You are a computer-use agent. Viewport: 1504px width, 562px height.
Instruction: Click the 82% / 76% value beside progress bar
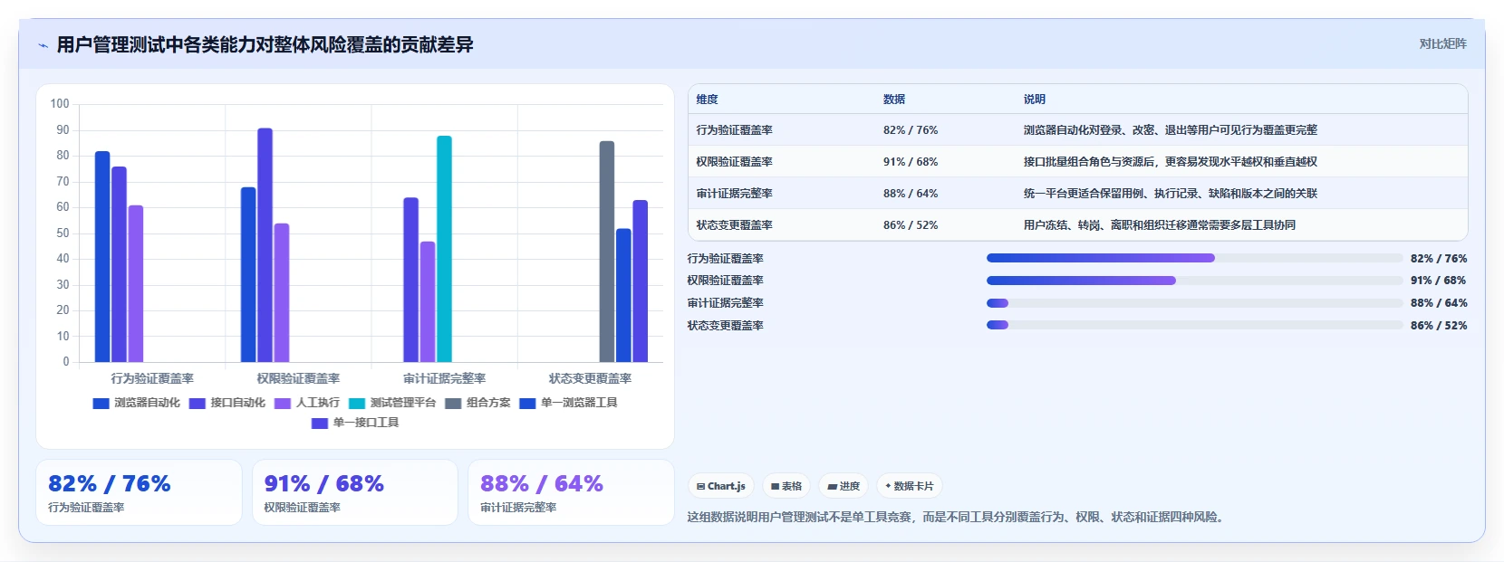tap(1439, 258)
